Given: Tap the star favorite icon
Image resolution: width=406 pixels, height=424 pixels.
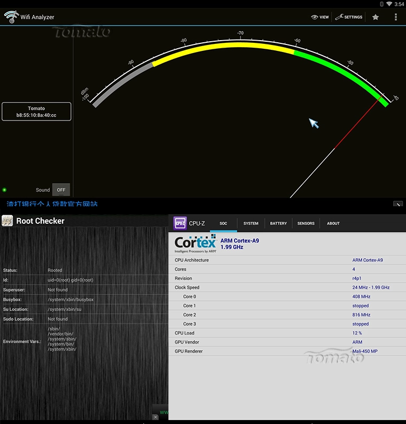Looking at the screenshot, I should pyautogui.click(x=376, y=17).
